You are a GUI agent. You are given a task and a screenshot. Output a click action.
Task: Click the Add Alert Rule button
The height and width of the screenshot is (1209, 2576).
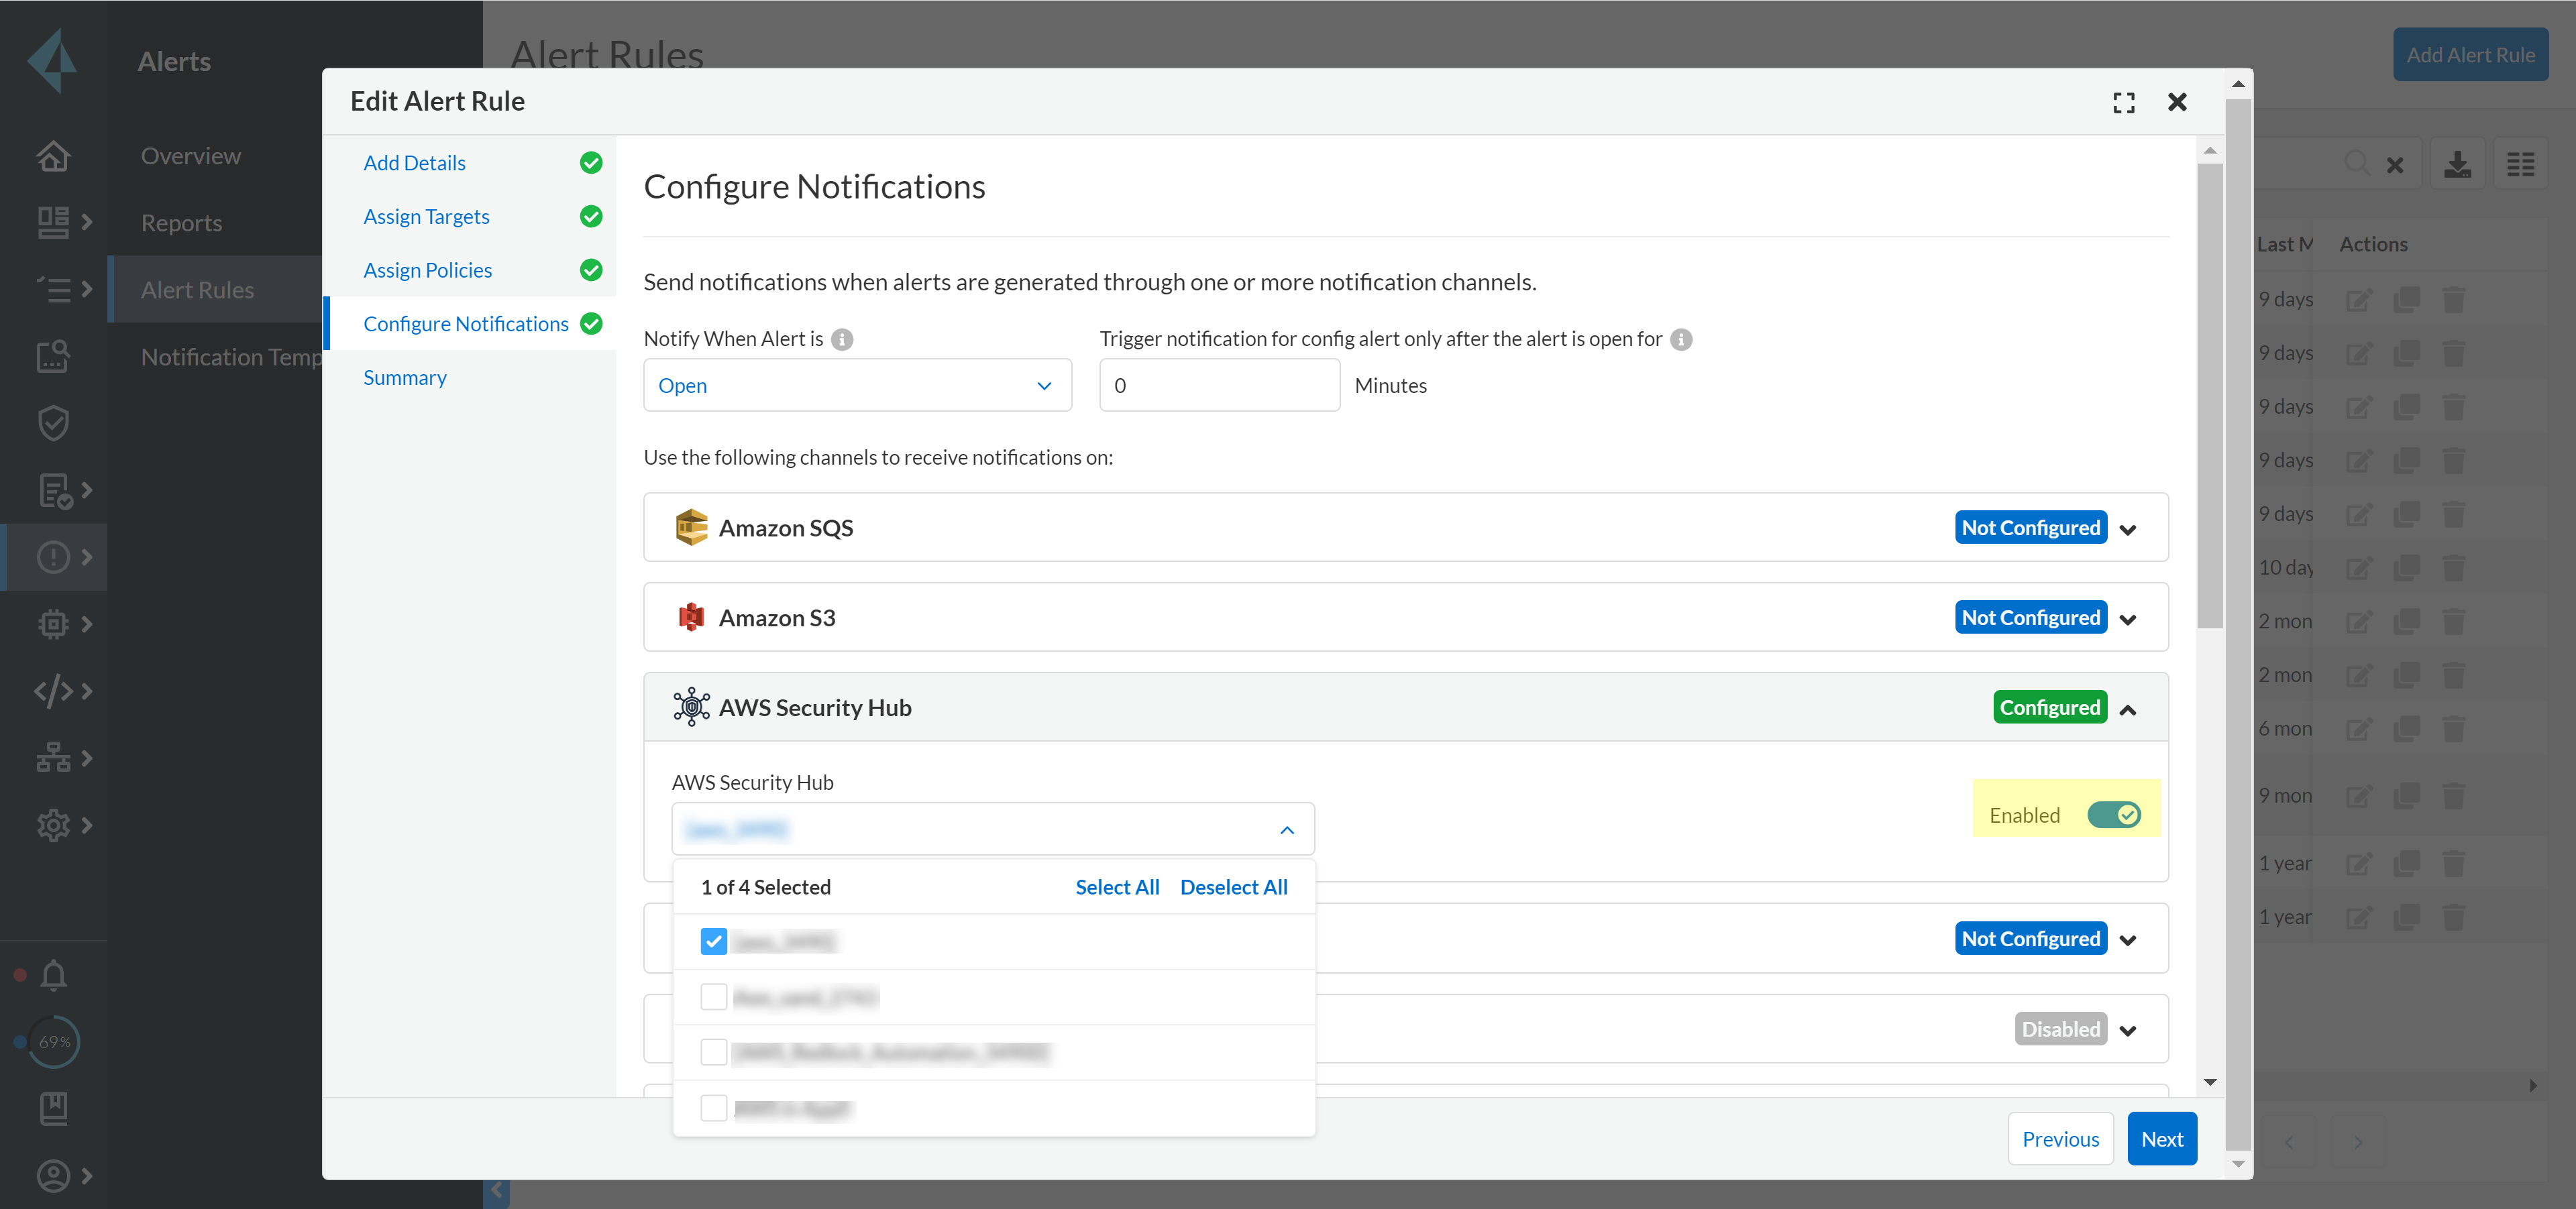2470,55
